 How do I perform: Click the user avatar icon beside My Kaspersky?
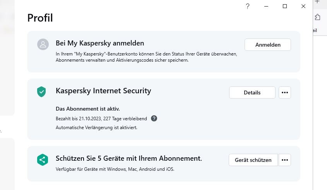point(43,44)
